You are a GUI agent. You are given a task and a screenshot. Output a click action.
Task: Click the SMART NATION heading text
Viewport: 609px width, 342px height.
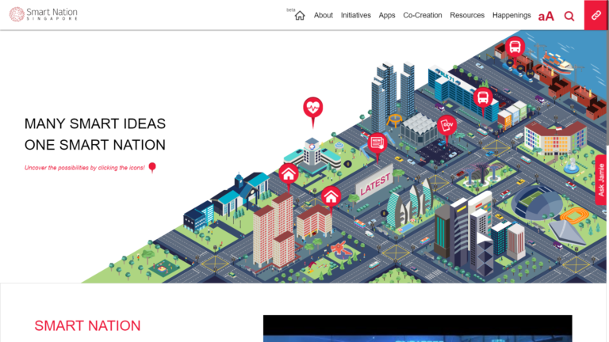(x=87, y=325)
